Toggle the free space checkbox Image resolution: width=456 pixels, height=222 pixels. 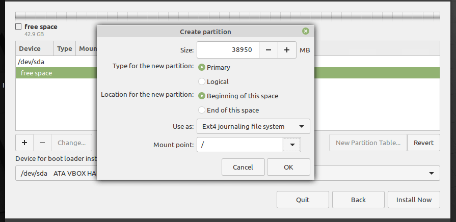tap(19, 26)
